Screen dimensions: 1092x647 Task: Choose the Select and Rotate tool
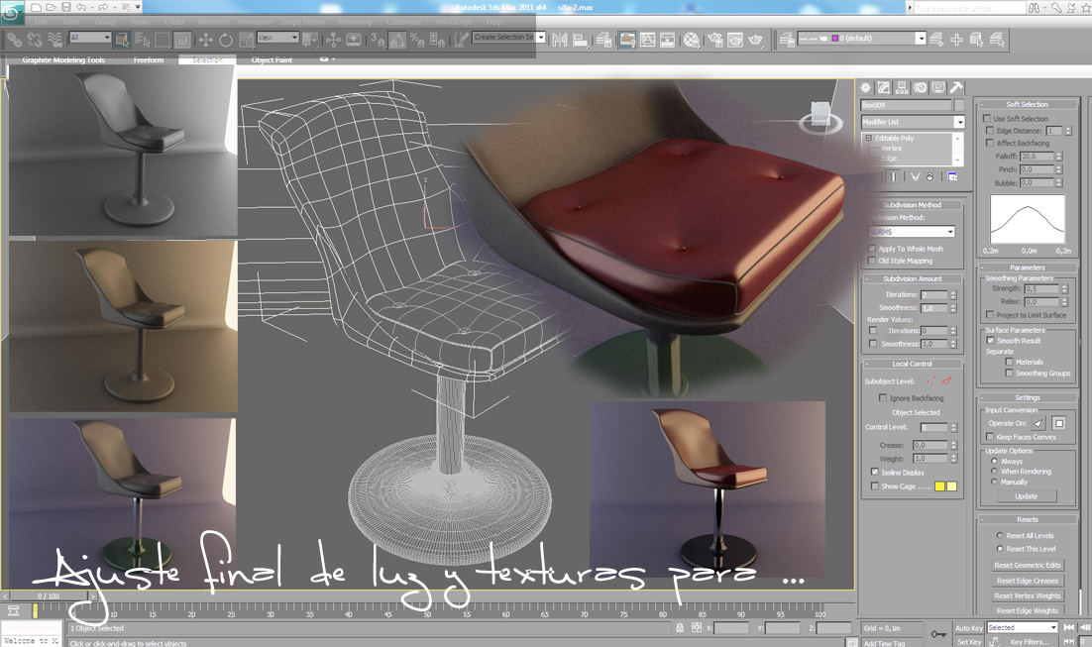(226, 40)
